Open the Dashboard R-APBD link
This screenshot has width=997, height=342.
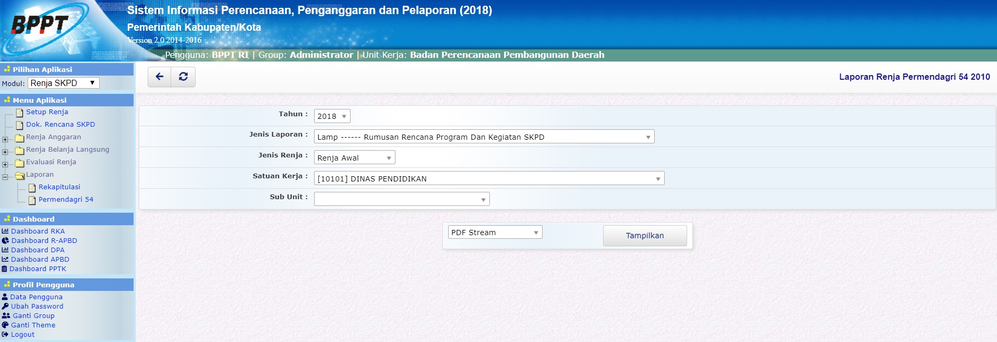[44, 240]
